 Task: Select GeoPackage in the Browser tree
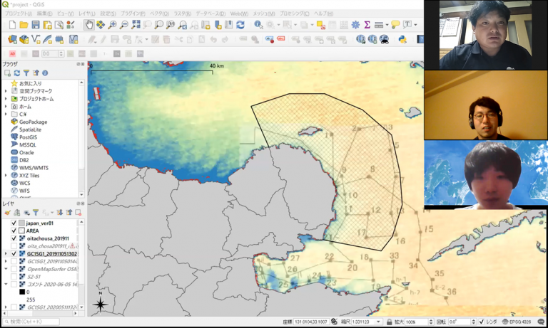click(34, 122)
